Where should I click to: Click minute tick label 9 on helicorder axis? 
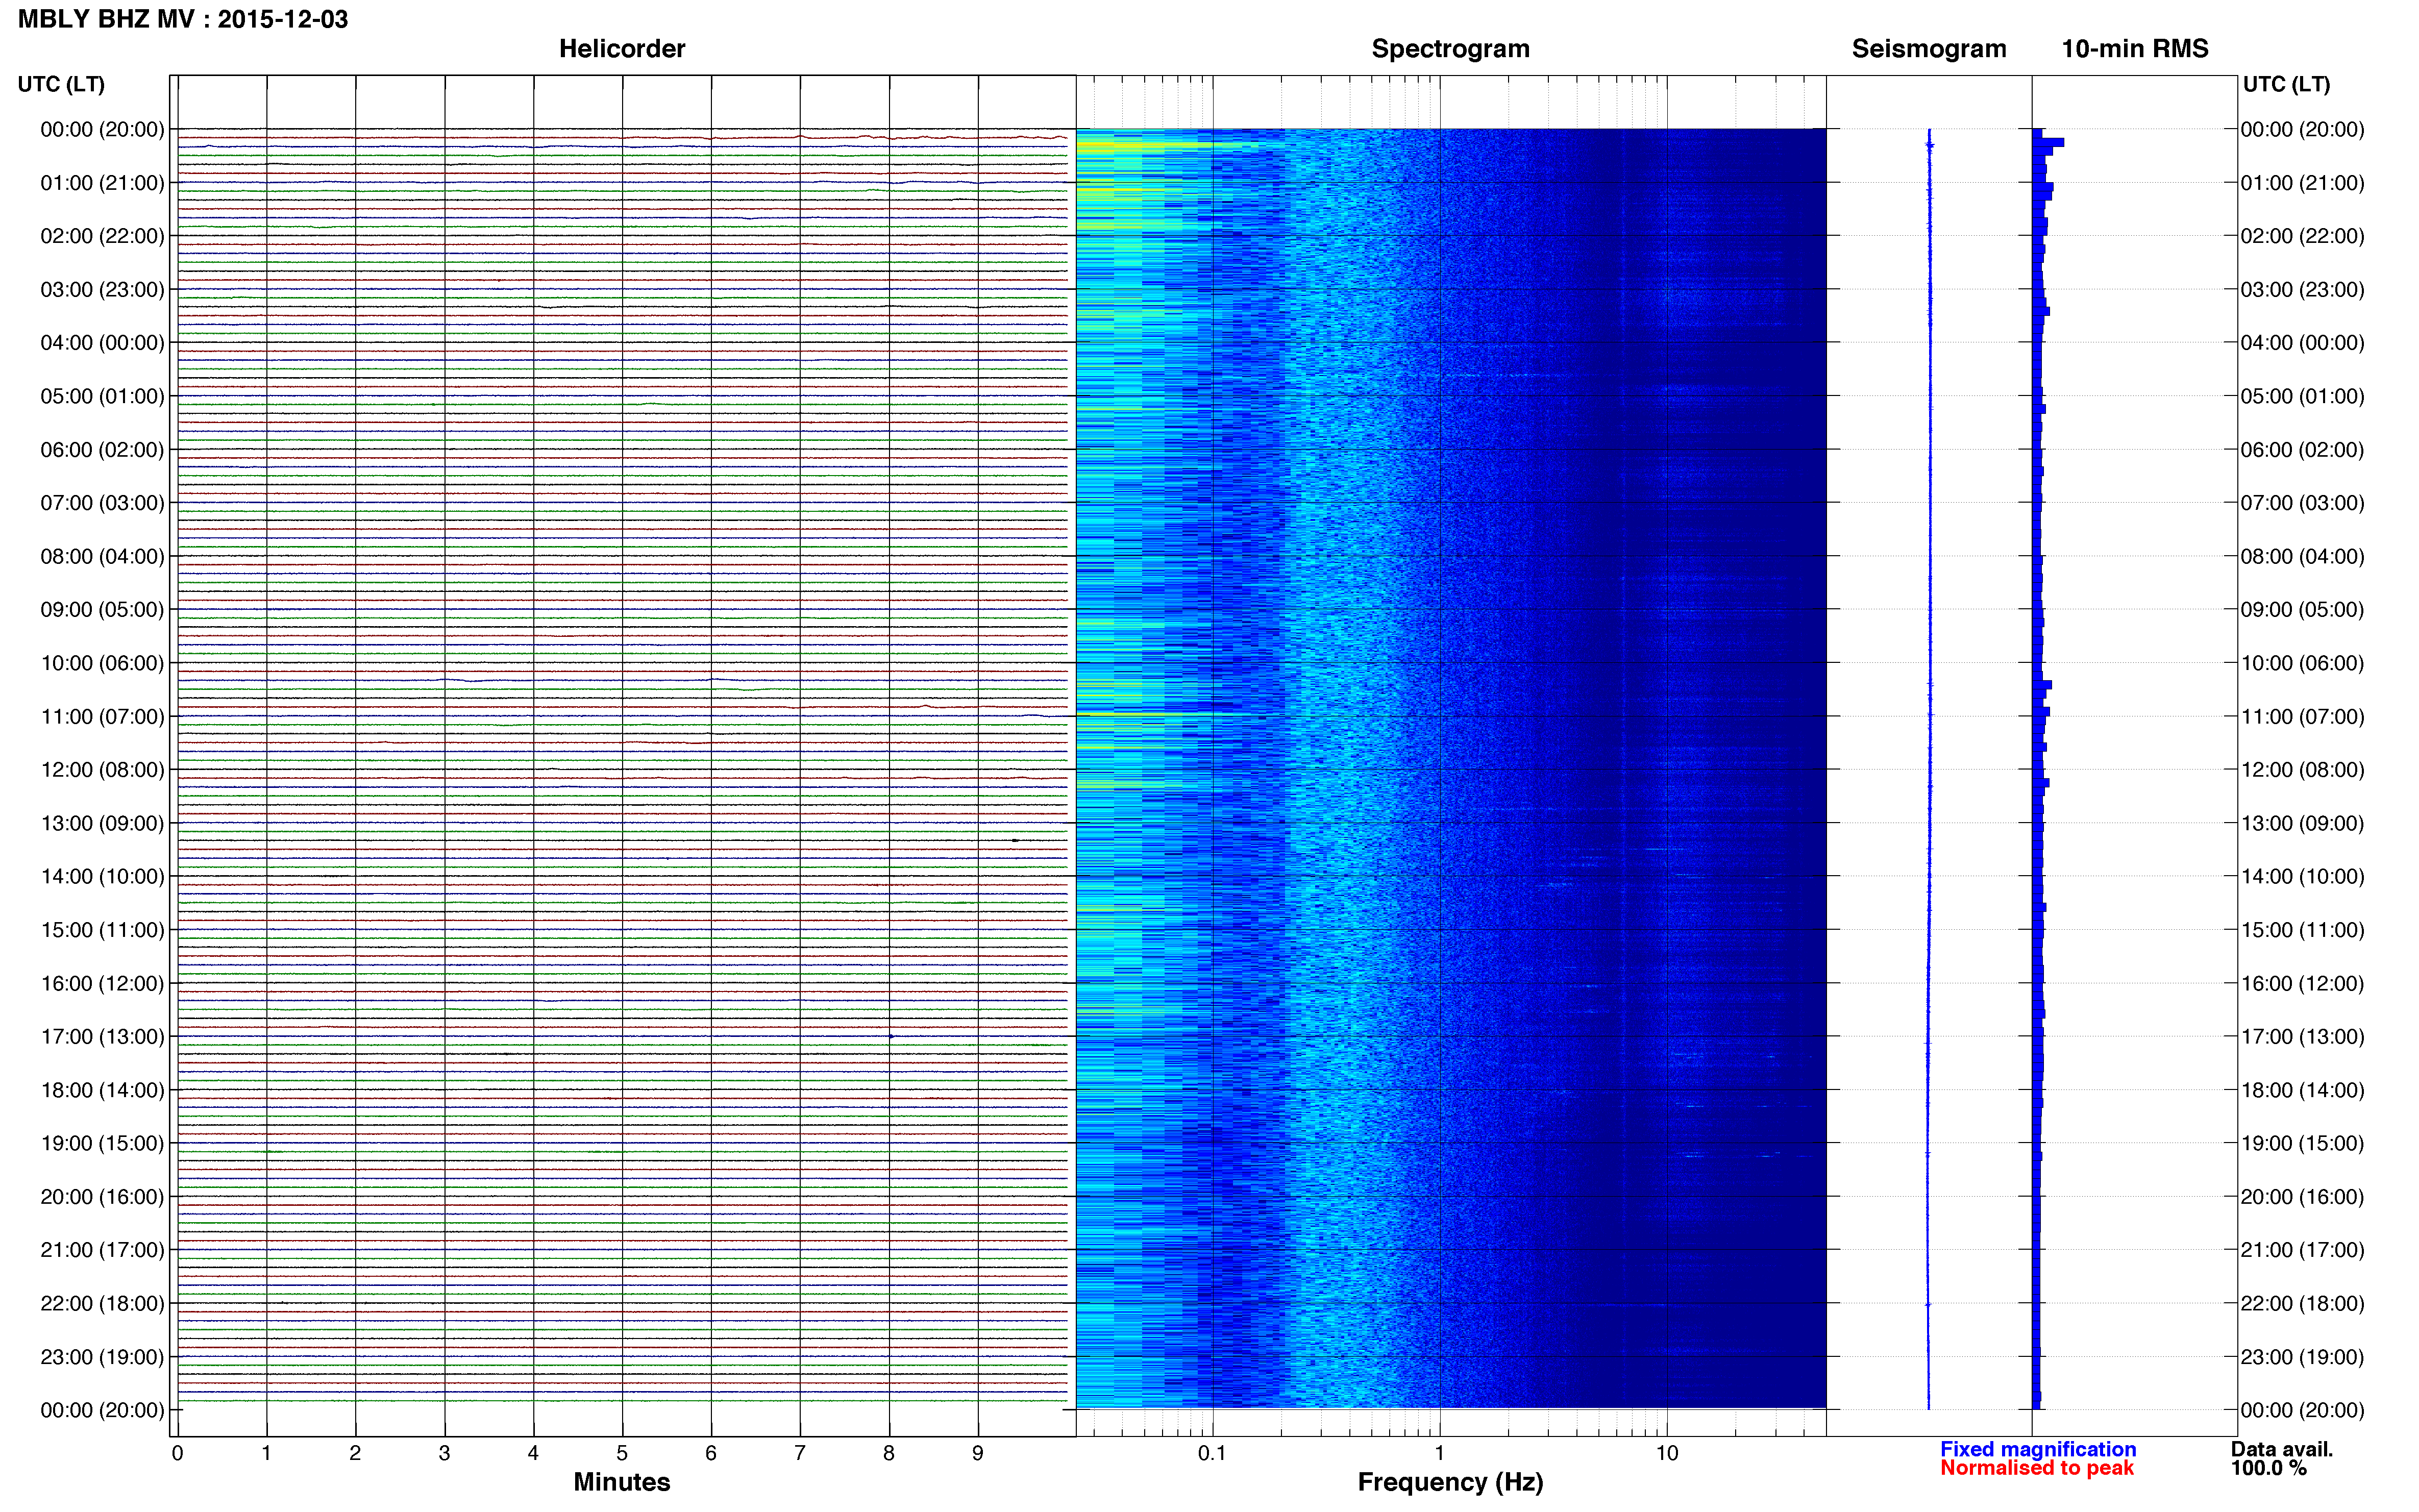point(978,1453)
